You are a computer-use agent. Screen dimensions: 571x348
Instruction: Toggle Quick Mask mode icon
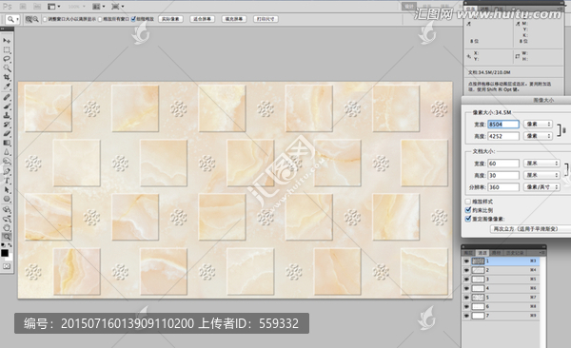7,266
